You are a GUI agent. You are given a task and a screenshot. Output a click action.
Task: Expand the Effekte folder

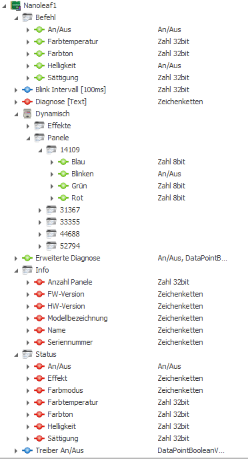coord(28,126)
